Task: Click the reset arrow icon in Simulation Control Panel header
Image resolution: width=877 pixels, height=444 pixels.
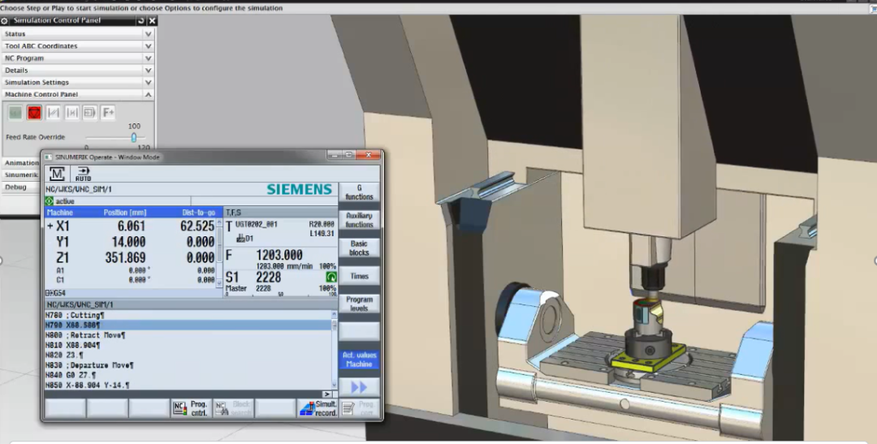Action: tap(141, 20)
